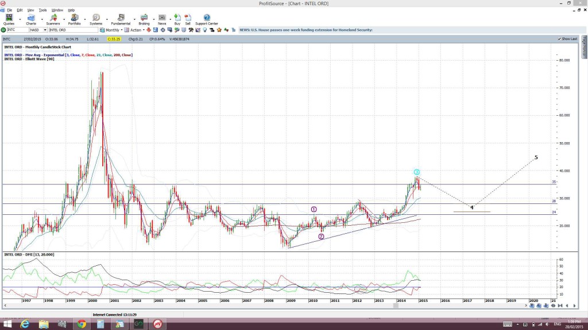Click the Monthly period icon

[102, 30]
